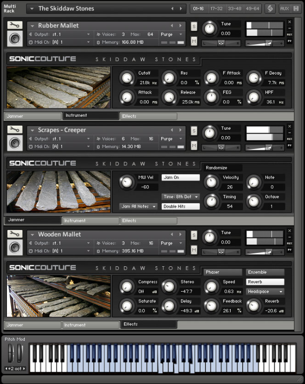Screen dimensions: 305x384
Task: Shift keyboard octave up with right arrow
Action: click(x=24, y=369)
